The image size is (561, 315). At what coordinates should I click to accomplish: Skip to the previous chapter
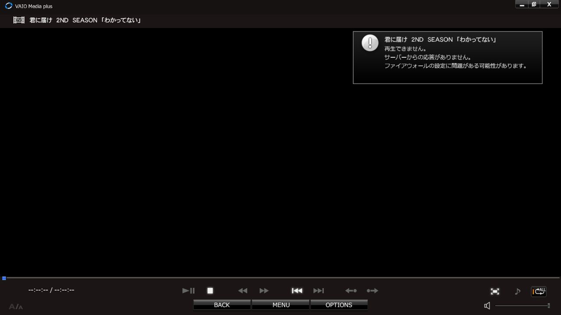[x=297, y=290]
